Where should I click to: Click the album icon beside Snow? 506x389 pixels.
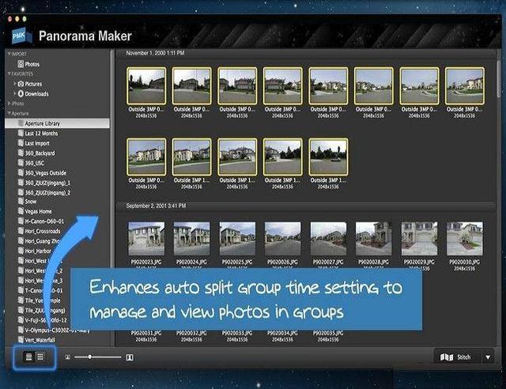21,202
